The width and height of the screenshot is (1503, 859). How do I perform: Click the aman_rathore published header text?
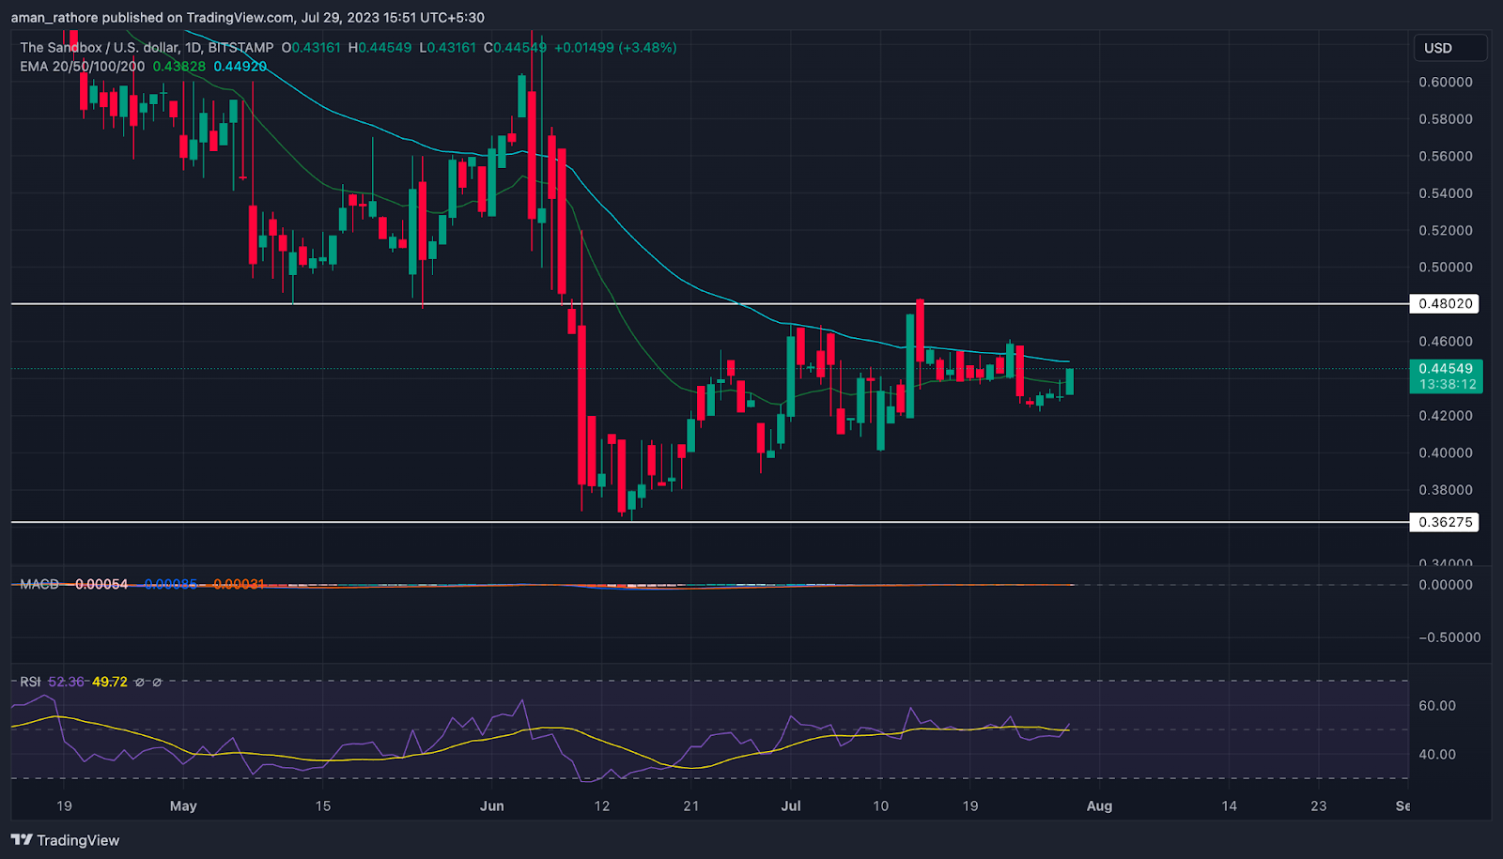click(x=248, y=17)
